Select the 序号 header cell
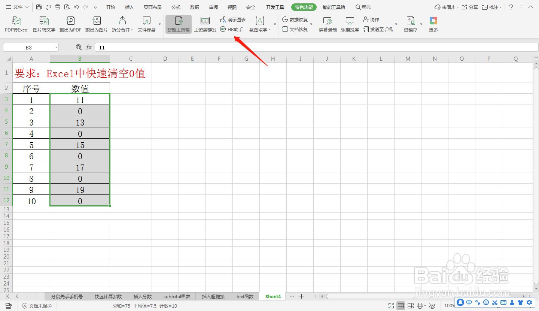This screenshot has height=311, width=539. tap(31, 88)
